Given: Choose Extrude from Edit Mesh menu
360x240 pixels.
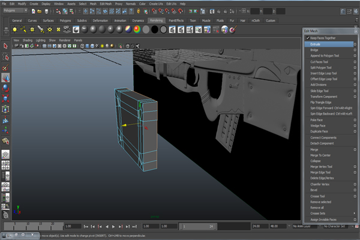Looking at the screenshot, I should pos(329,44).
